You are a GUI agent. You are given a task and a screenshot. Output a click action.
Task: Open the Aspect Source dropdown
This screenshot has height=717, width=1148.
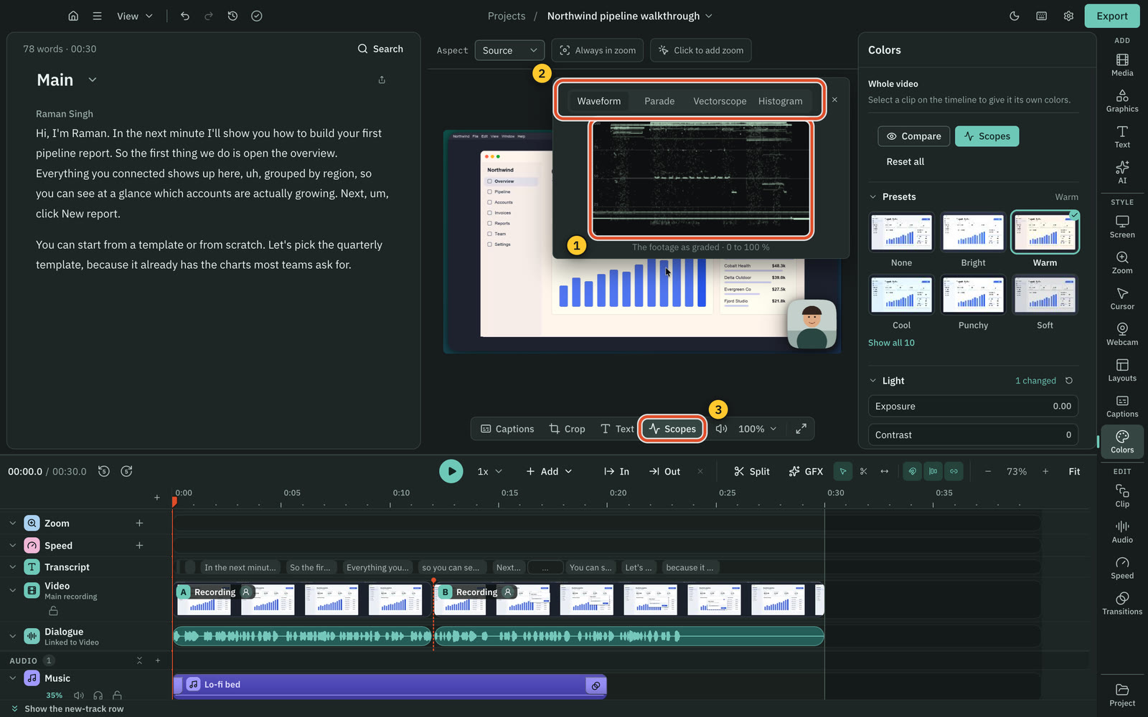coord(509,50)
